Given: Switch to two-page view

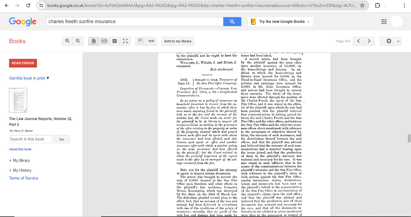Looking at the screenshot, I should tap(104, 41).
